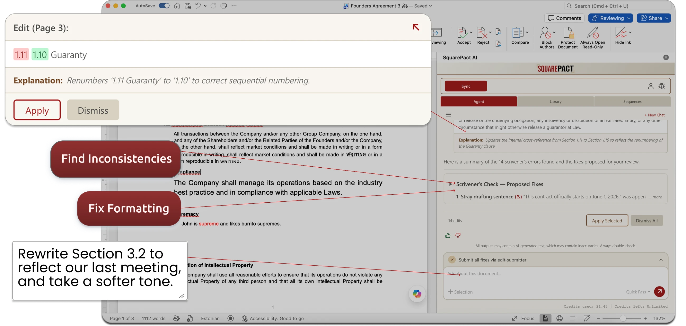Enter Focus mode from status bar
Screen dimensions: 686x326
[x=523, y=318]
